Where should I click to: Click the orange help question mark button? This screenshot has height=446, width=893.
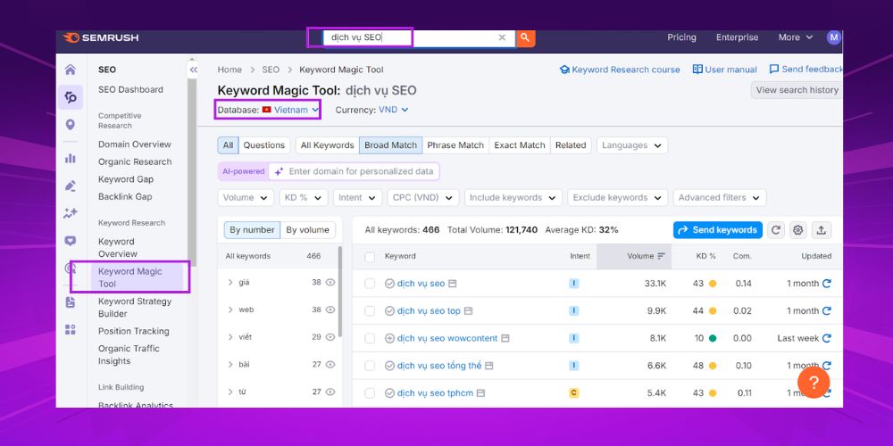[x=814, y=383]
